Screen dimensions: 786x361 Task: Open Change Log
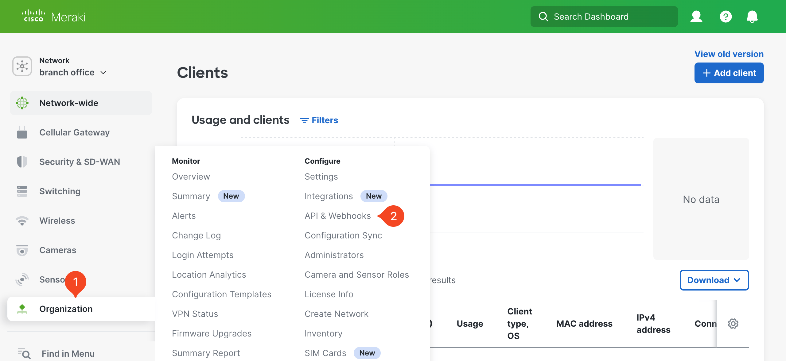coord(196,235)
